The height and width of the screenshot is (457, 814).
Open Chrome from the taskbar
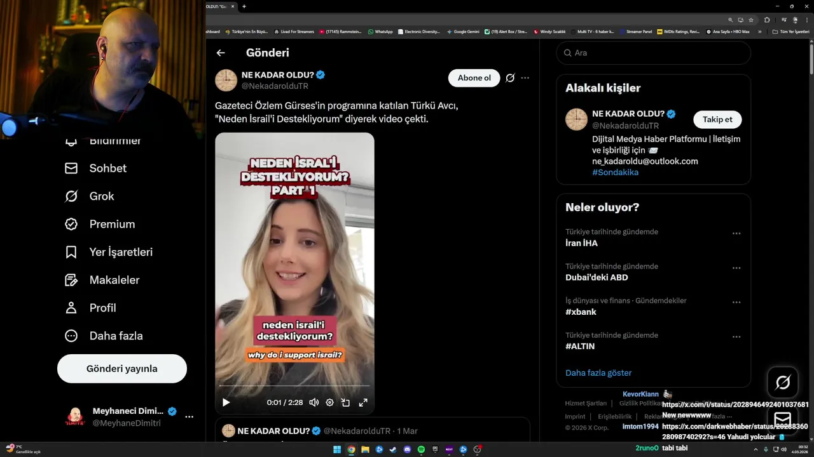351,449
